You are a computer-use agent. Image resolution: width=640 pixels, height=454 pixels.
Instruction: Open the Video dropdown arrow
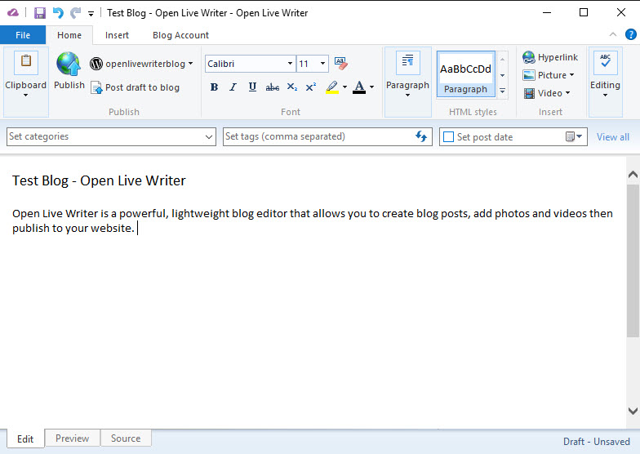pyautogui.click(x=567, y=93)
